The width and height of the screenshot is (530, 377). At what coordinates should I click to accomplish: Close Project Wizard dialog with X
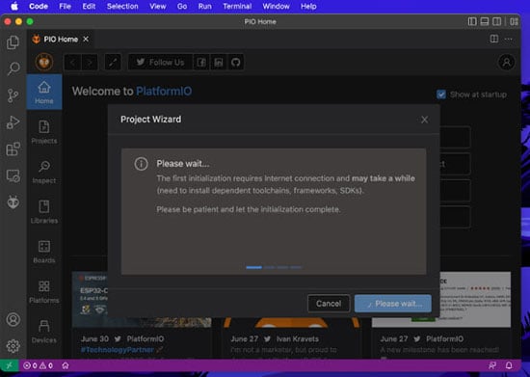coord(425,120)
